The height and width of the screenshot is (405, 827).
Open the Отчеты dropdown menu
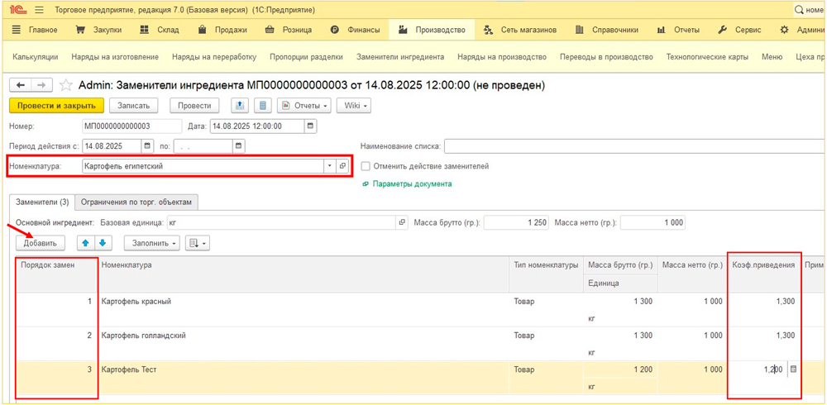pyautogui.click(x=304, y=106)
